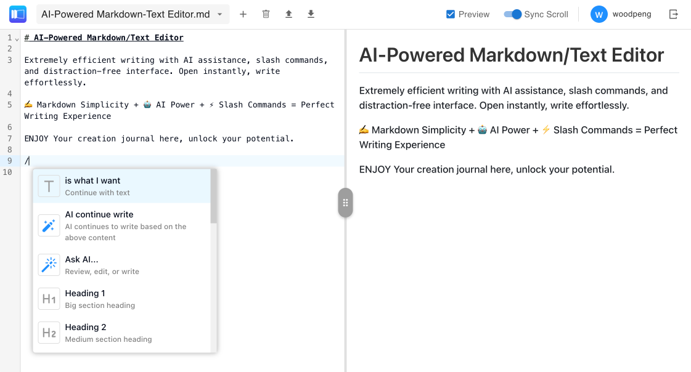Open the filename dropdown arrow
The width and height of the screenshot is (691, 372).
221,14
